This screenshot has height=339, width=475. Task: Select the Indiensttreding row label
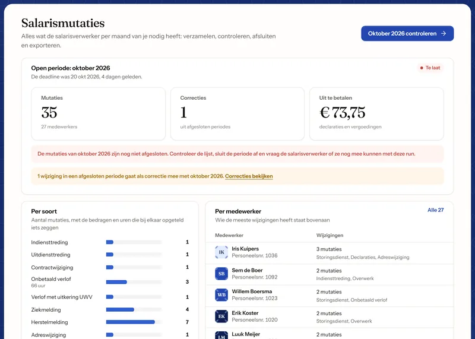[x=49, y=242]
